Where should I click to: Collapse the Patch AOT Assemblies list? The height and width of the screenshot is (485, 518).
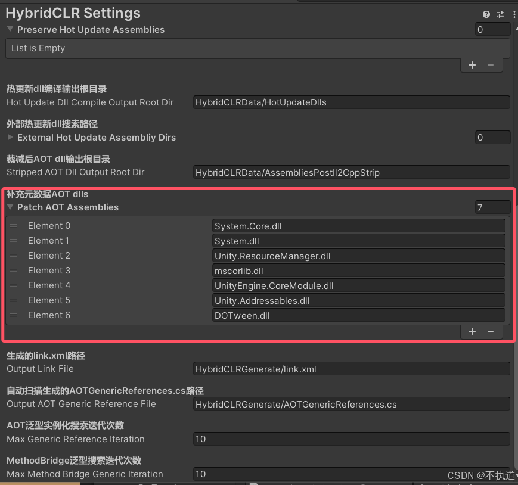coord(10,207)
